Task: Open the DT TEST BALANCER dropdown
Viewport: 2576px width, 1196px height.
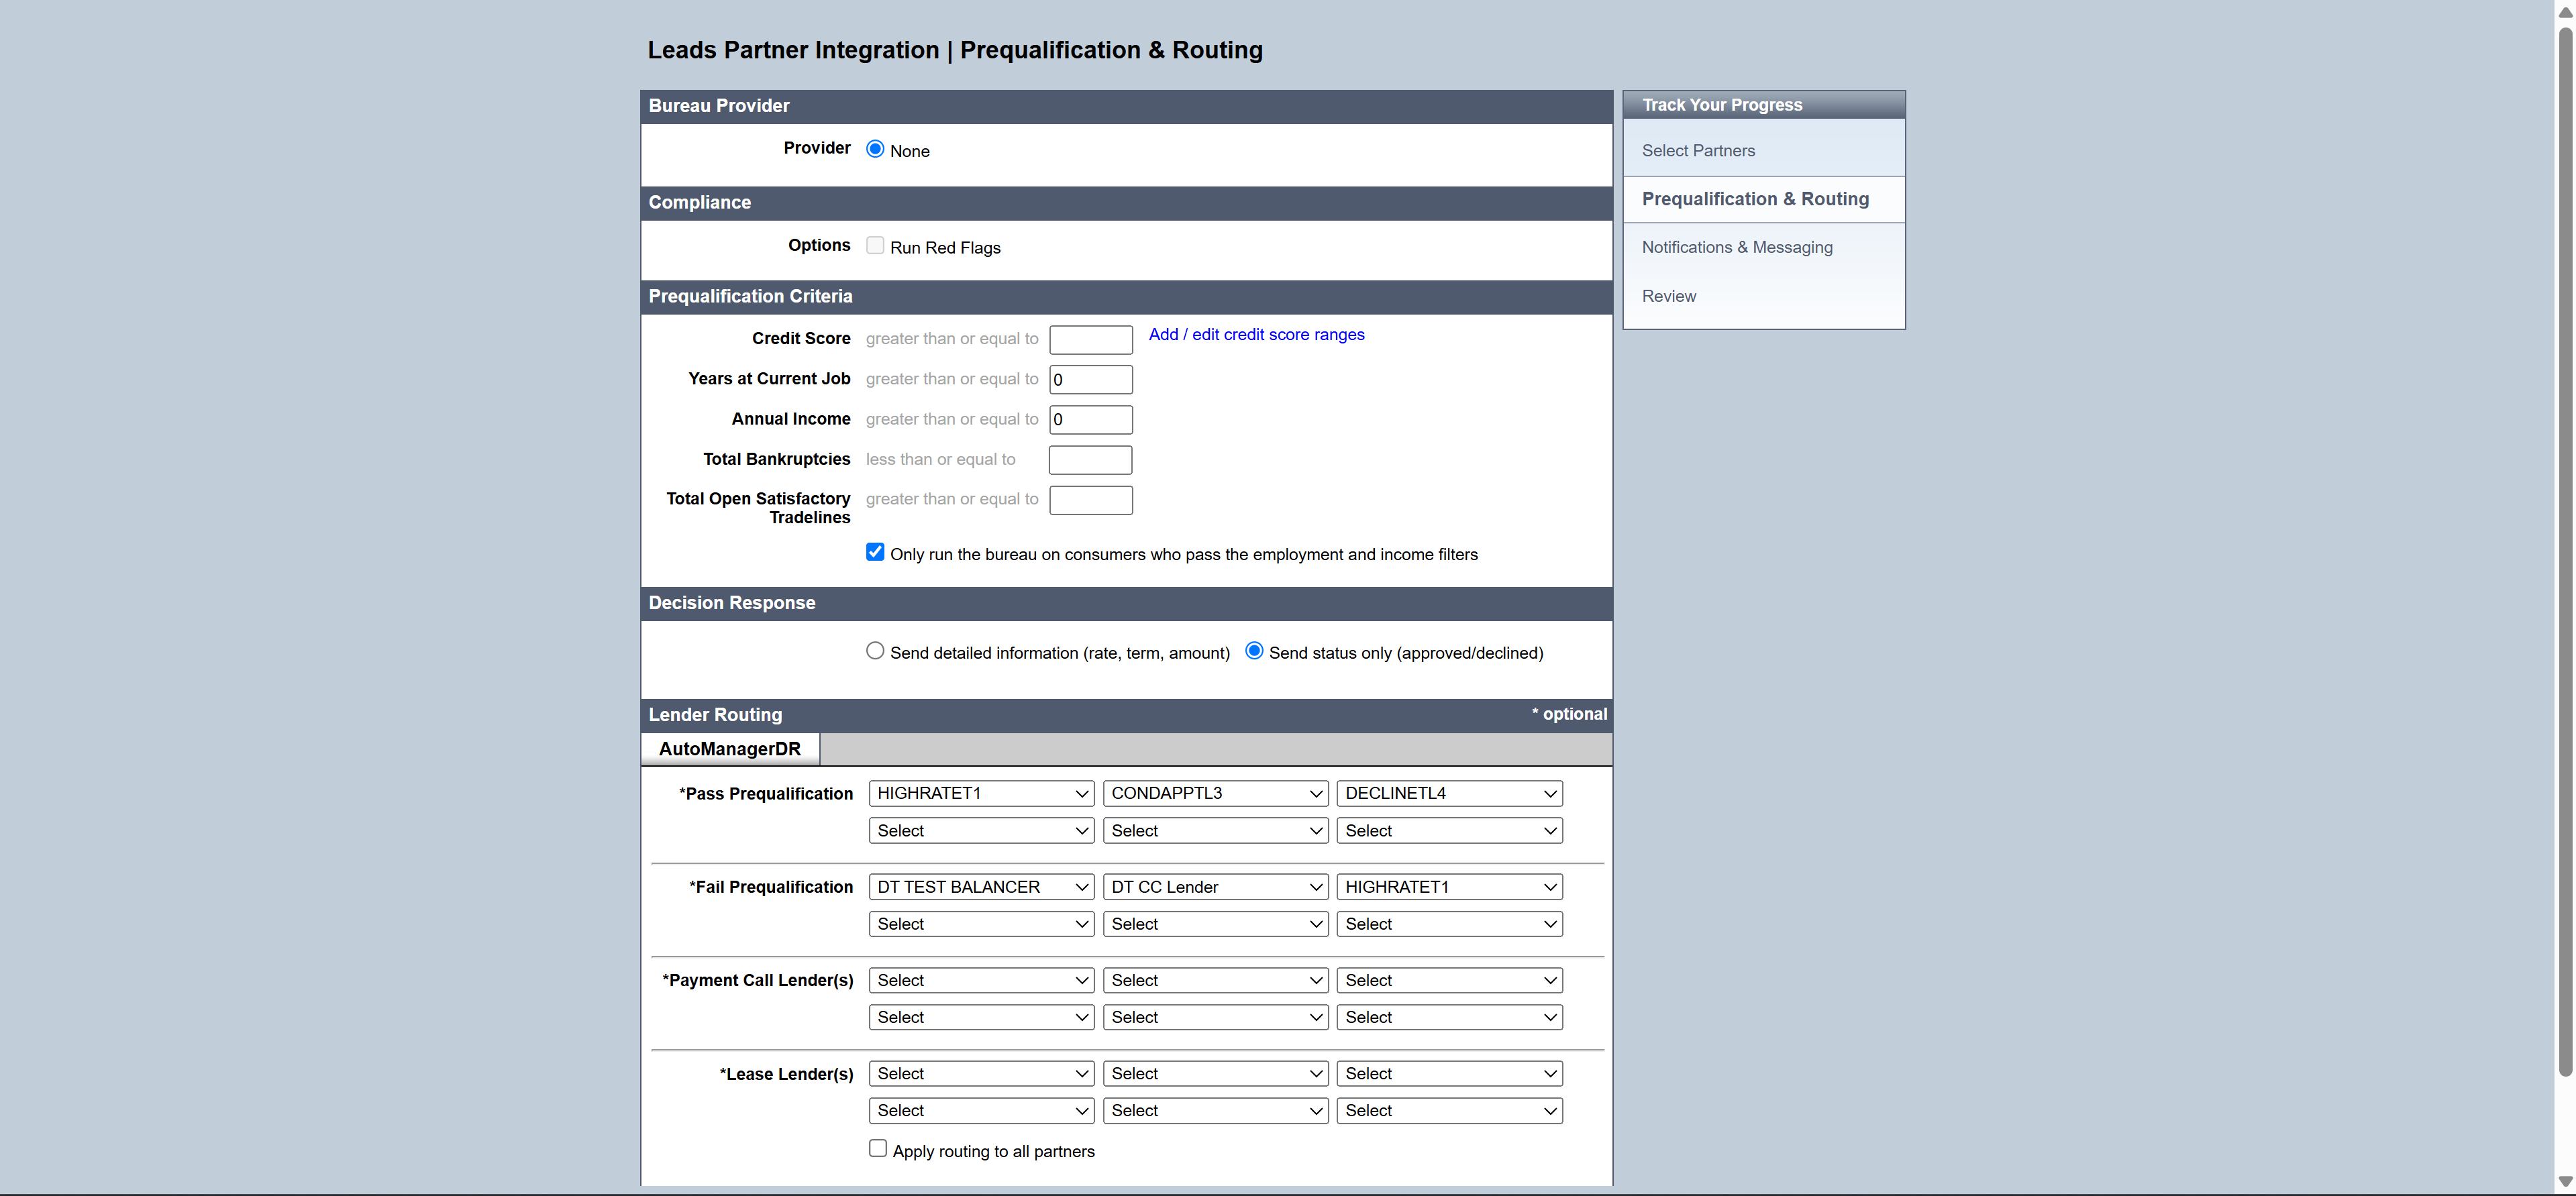Action: tap(981, 887)
